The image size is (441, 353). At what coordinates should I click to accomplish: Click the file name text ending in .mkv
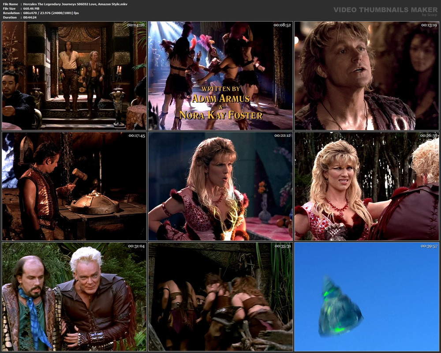75,4
